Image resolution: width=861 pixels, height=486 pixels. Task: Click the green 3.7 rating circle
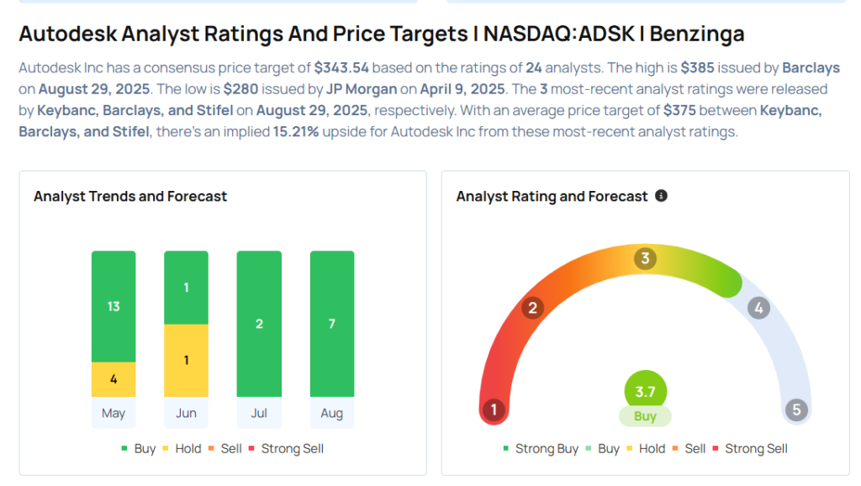(645, 391)
